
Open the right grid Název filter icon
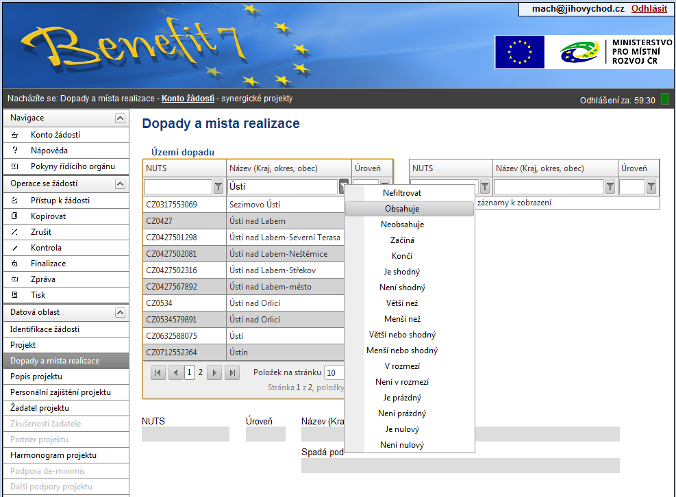[x=610, y=187]
